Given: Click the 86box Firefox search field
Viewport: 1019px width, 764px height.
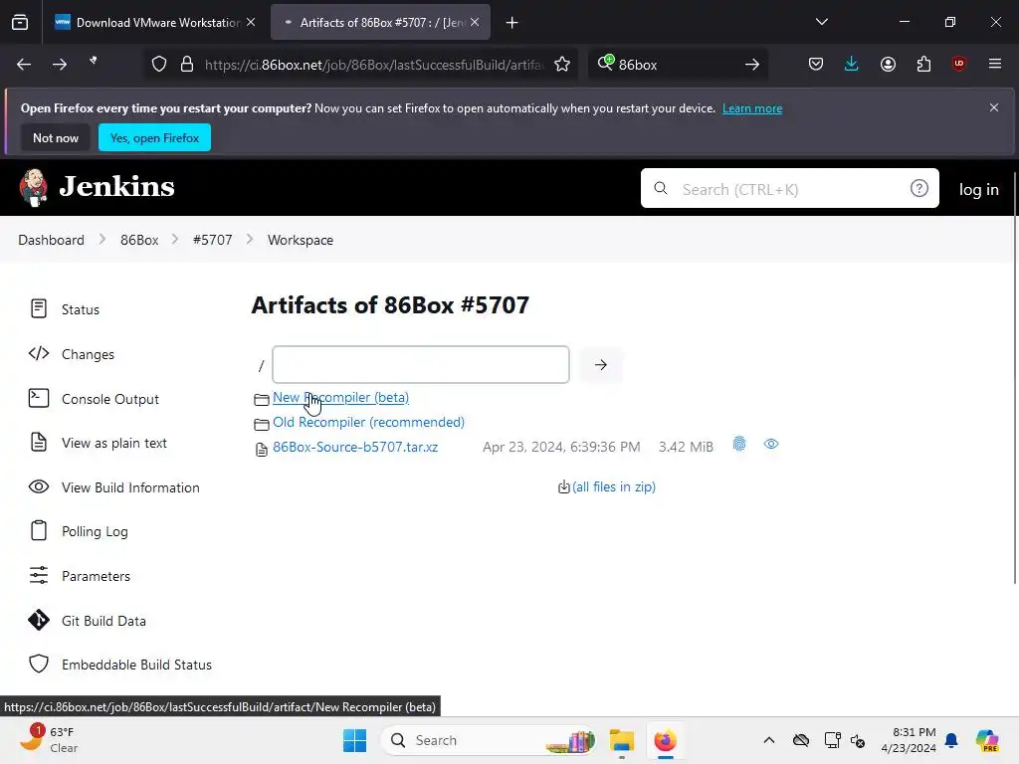Looking at the screenshot, I should (x=676, y=65).
